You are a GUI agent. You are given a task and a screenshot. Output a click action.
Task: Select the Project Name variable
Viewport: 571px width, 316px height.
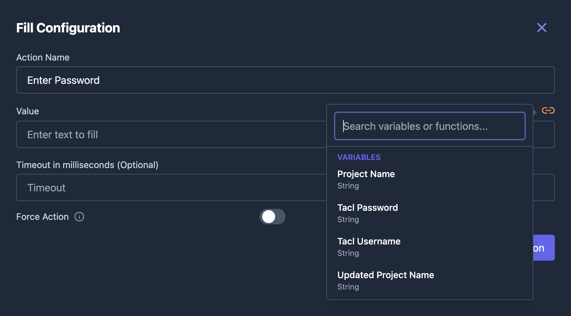[x=430, y=179]
